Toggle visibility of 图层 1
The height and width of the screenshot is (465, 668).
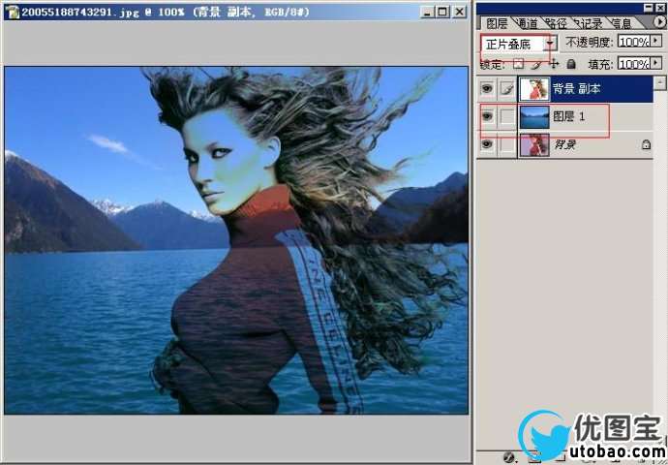487,117
